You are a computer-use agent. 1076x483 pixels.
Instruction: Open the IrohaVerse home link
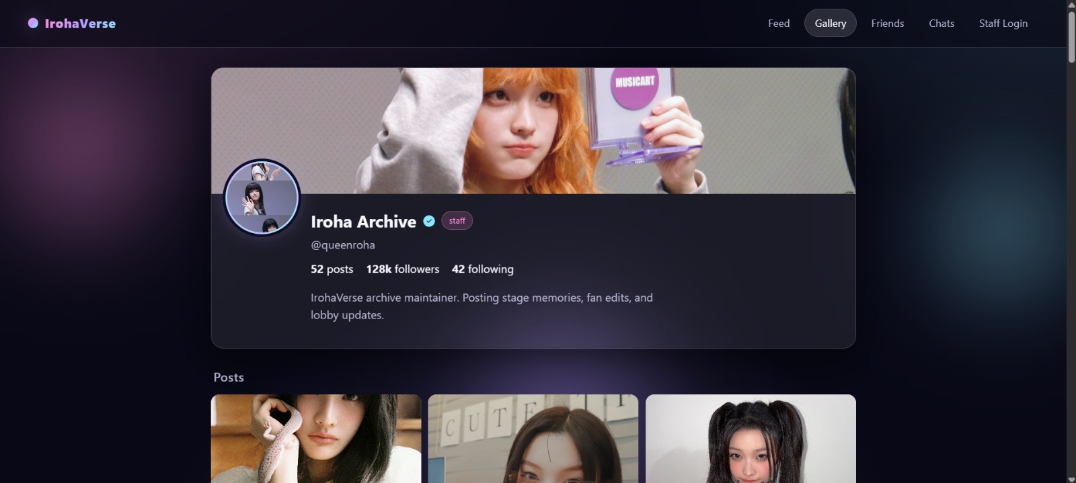[72, 24]
